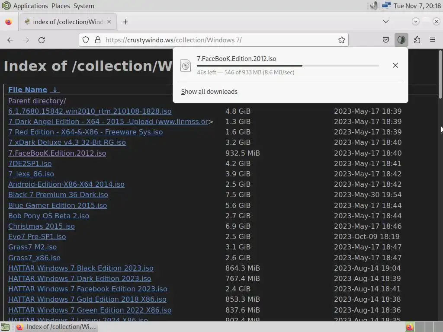Open Android-Edition-X86-X64 2014.iso
Viewport: 443px width, 332px height.
click(66, 184)
